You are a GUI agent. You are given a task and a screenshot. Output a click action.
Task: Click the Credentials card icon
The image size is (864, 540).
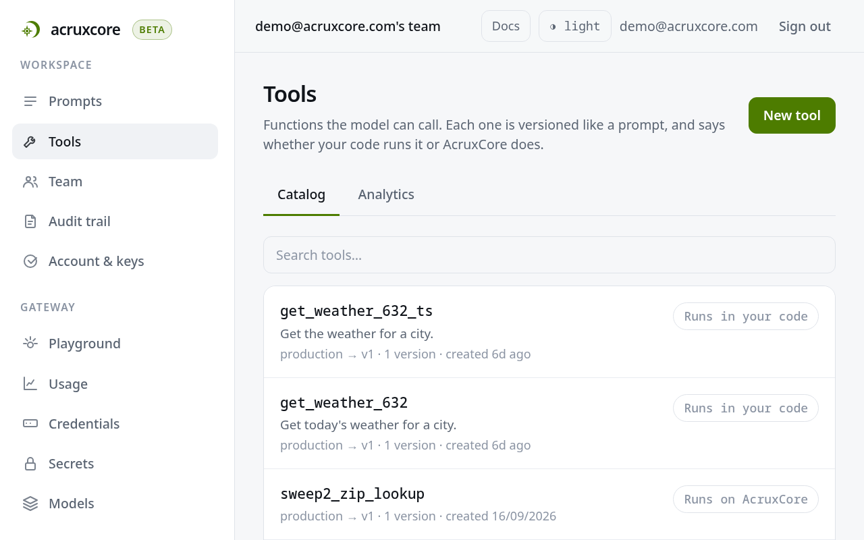click(30, 424)
